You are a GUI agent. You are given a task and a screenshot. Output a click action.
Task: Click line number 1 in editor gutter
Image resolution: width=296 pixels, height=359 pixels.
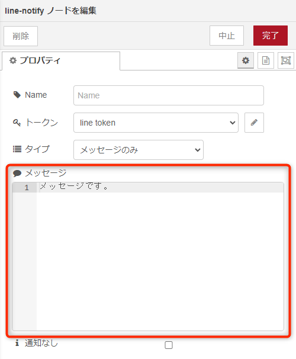point(27,188)
